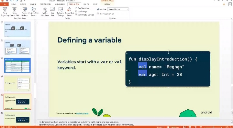
Task: Select slide 27 thumbnail
Action: click(x=17, y=83)
